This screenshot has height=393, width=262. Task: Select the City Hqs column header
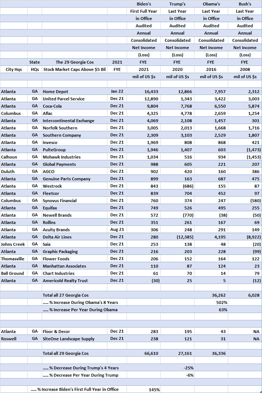click(x=14, y=69)
